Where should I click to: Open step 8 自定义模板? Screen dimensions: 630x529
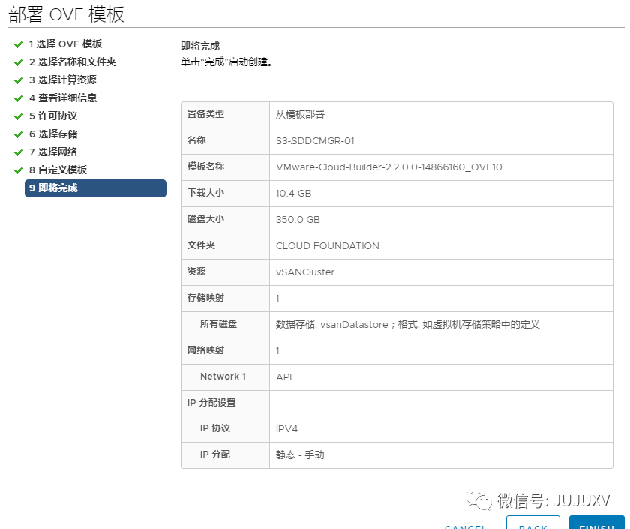58,170
